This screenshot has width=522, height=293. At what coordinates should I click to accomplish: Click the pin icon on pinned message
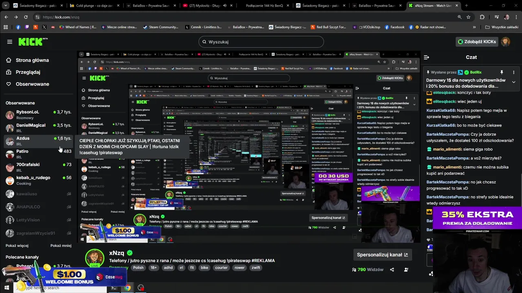tap(502, 72)
